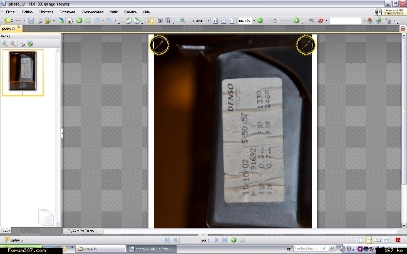Viewport: 407px width, 254px height.
Task: Select the Hand tool
Action: (152, 21)
